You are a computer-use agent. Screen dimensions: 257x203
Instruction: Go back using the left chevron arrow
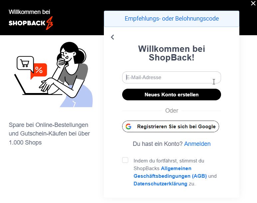click(x=113, y=37)
